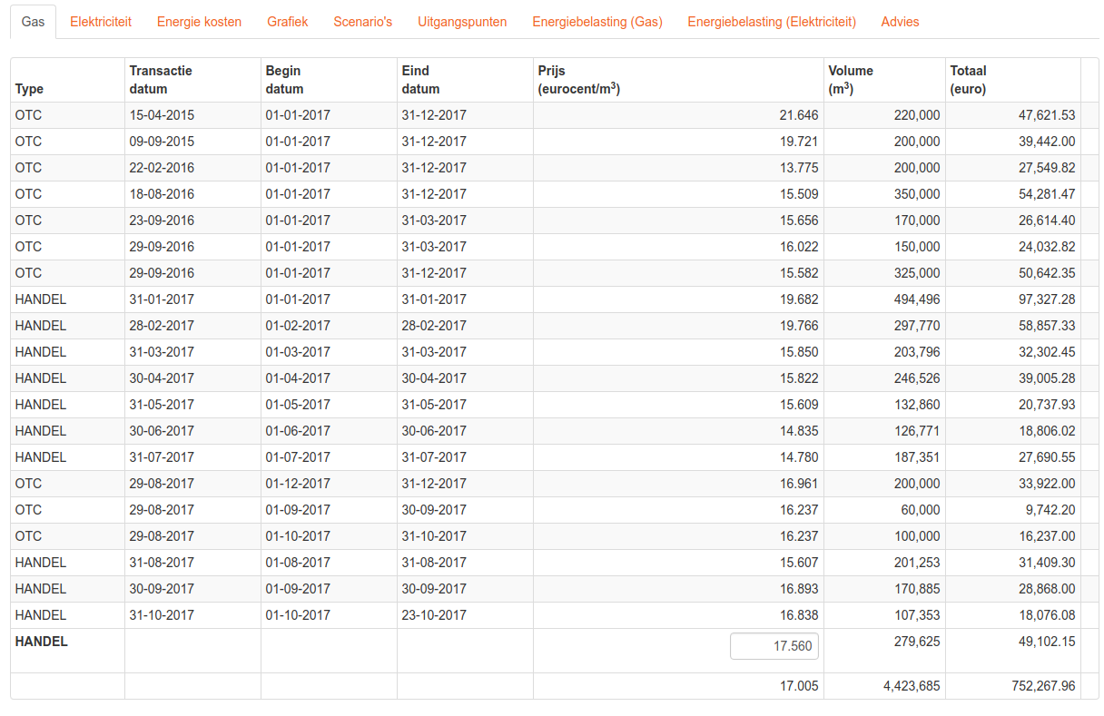Click the Transactie datum column header
Image resolution: width=1104 pixels, height=716 pixels.
(161, 80)
